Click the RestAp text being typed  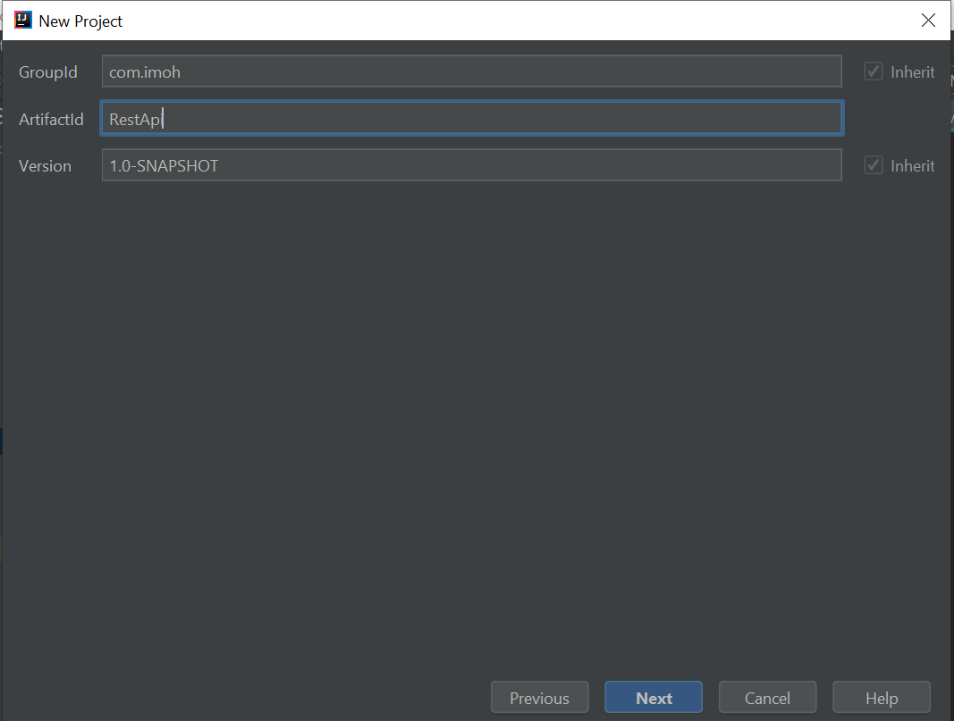(133, 118)
